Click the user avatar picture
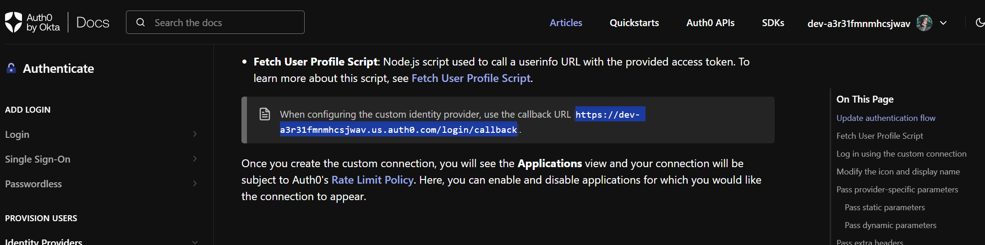 click(x=924, y=23)
